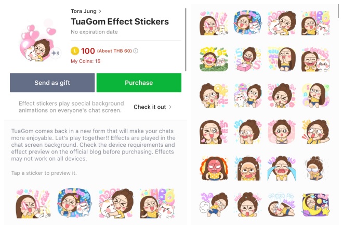The image size is (343, 229).
Task: Preview the girl sleeping on moon sticker
Action: click(316, 205)
